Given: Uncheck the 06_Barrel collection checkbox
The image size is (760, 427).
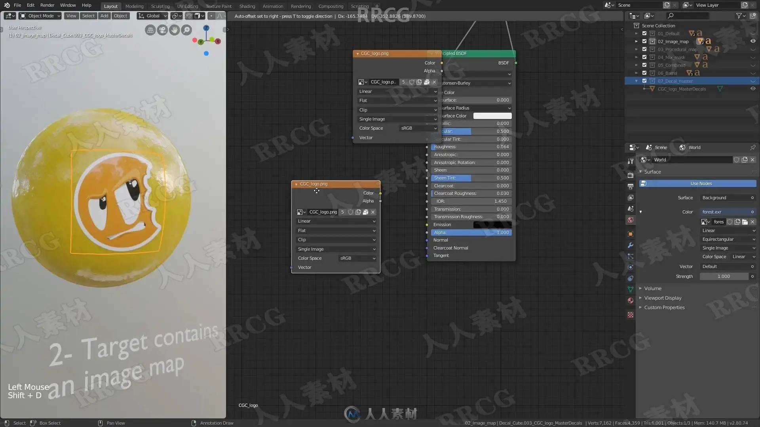Looking at the screenshot, I should pos(644,73).
